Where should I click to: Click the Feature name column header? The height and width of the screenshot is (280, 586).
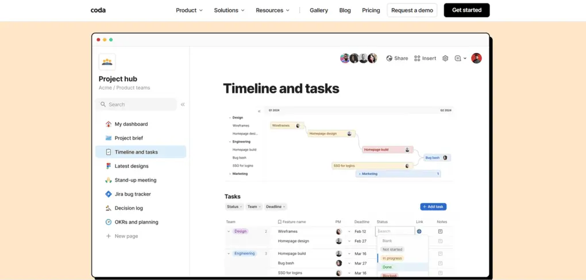[x=292, y=222]
